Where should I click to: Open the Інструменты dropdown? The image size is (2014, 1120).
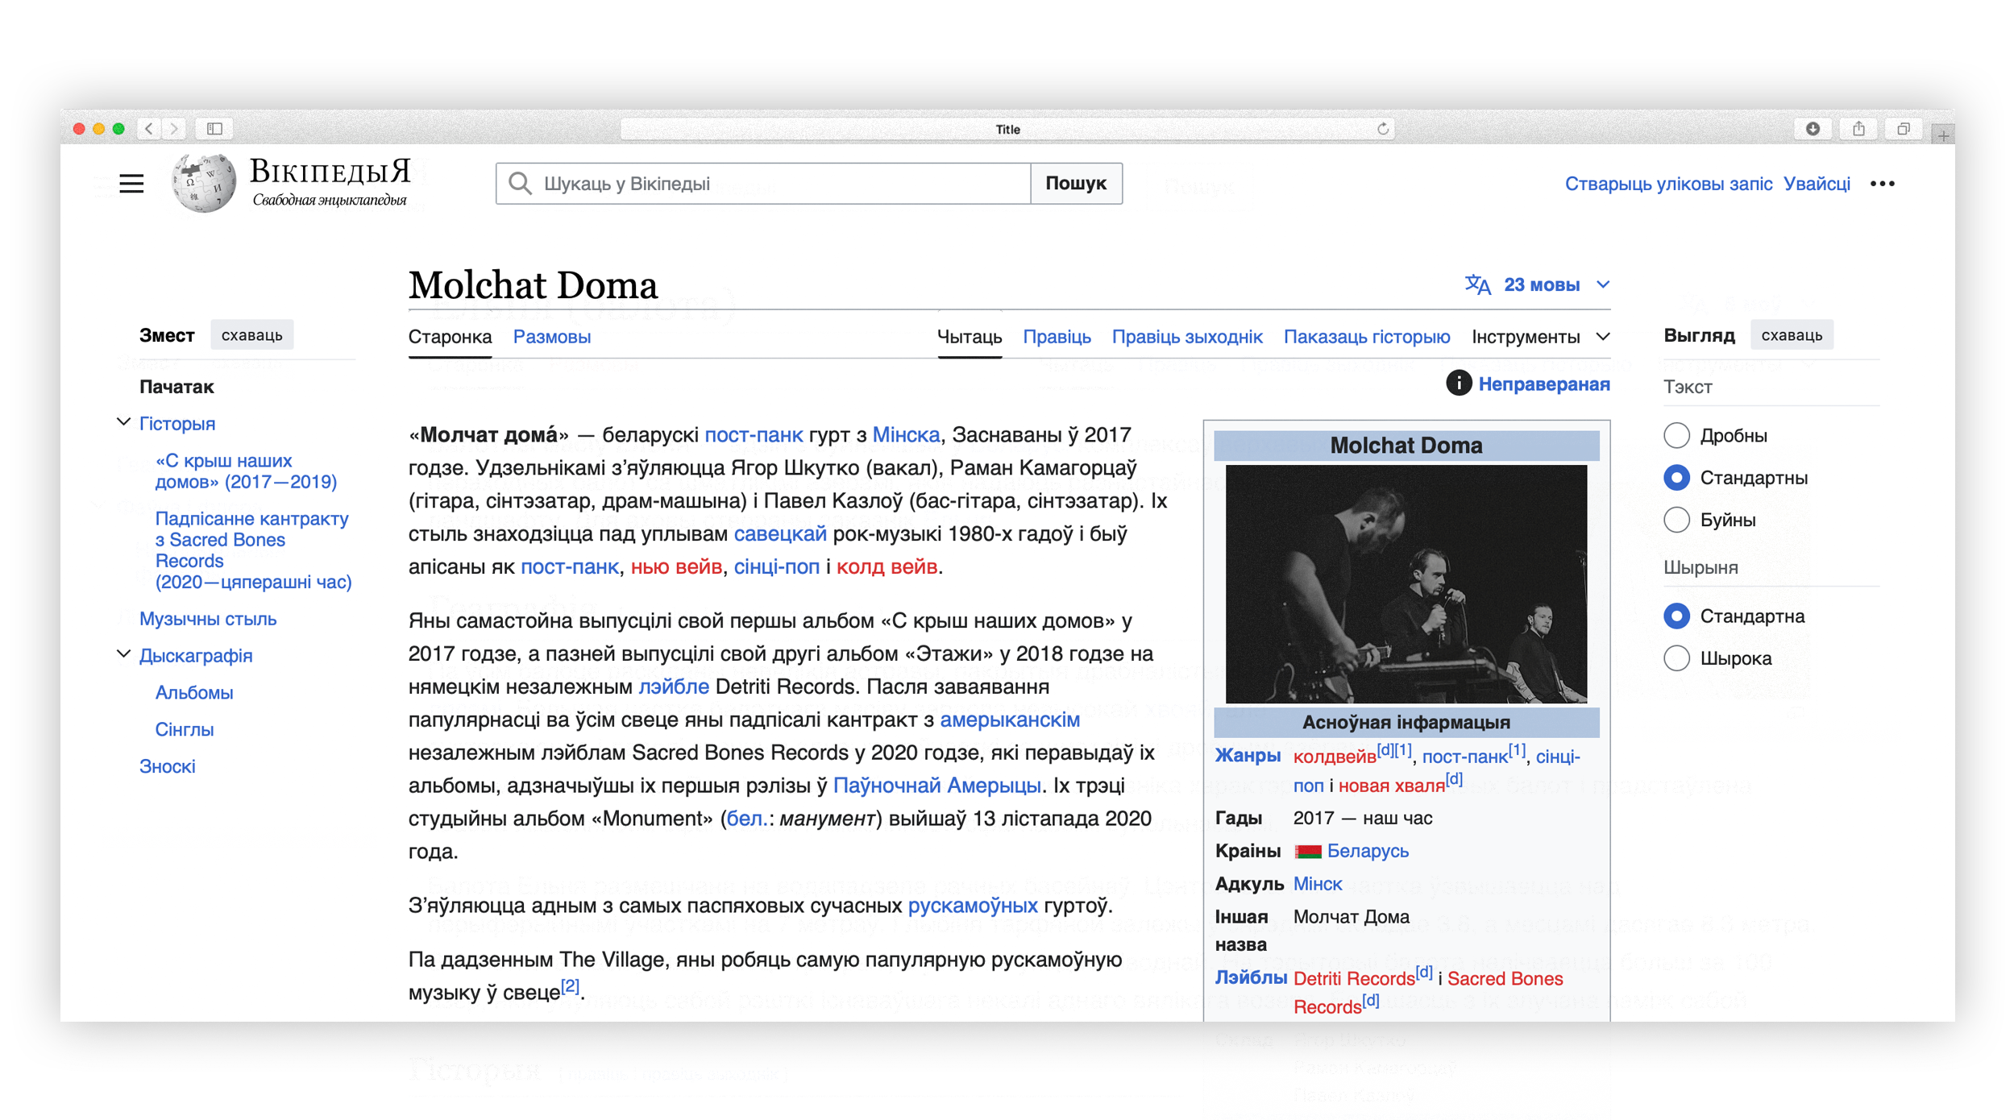(1540, 337)
